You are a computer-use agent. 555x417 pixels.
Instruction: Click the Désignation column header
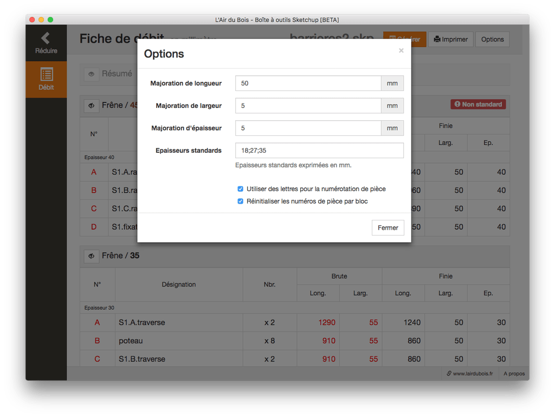[x=179, y=284]
